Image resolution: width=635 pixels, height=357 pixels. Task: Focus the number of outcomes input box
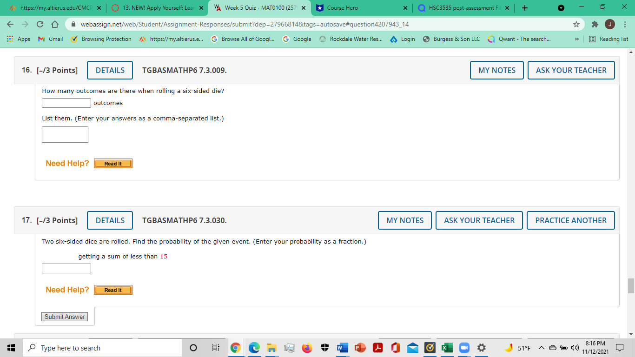point(66,103)
